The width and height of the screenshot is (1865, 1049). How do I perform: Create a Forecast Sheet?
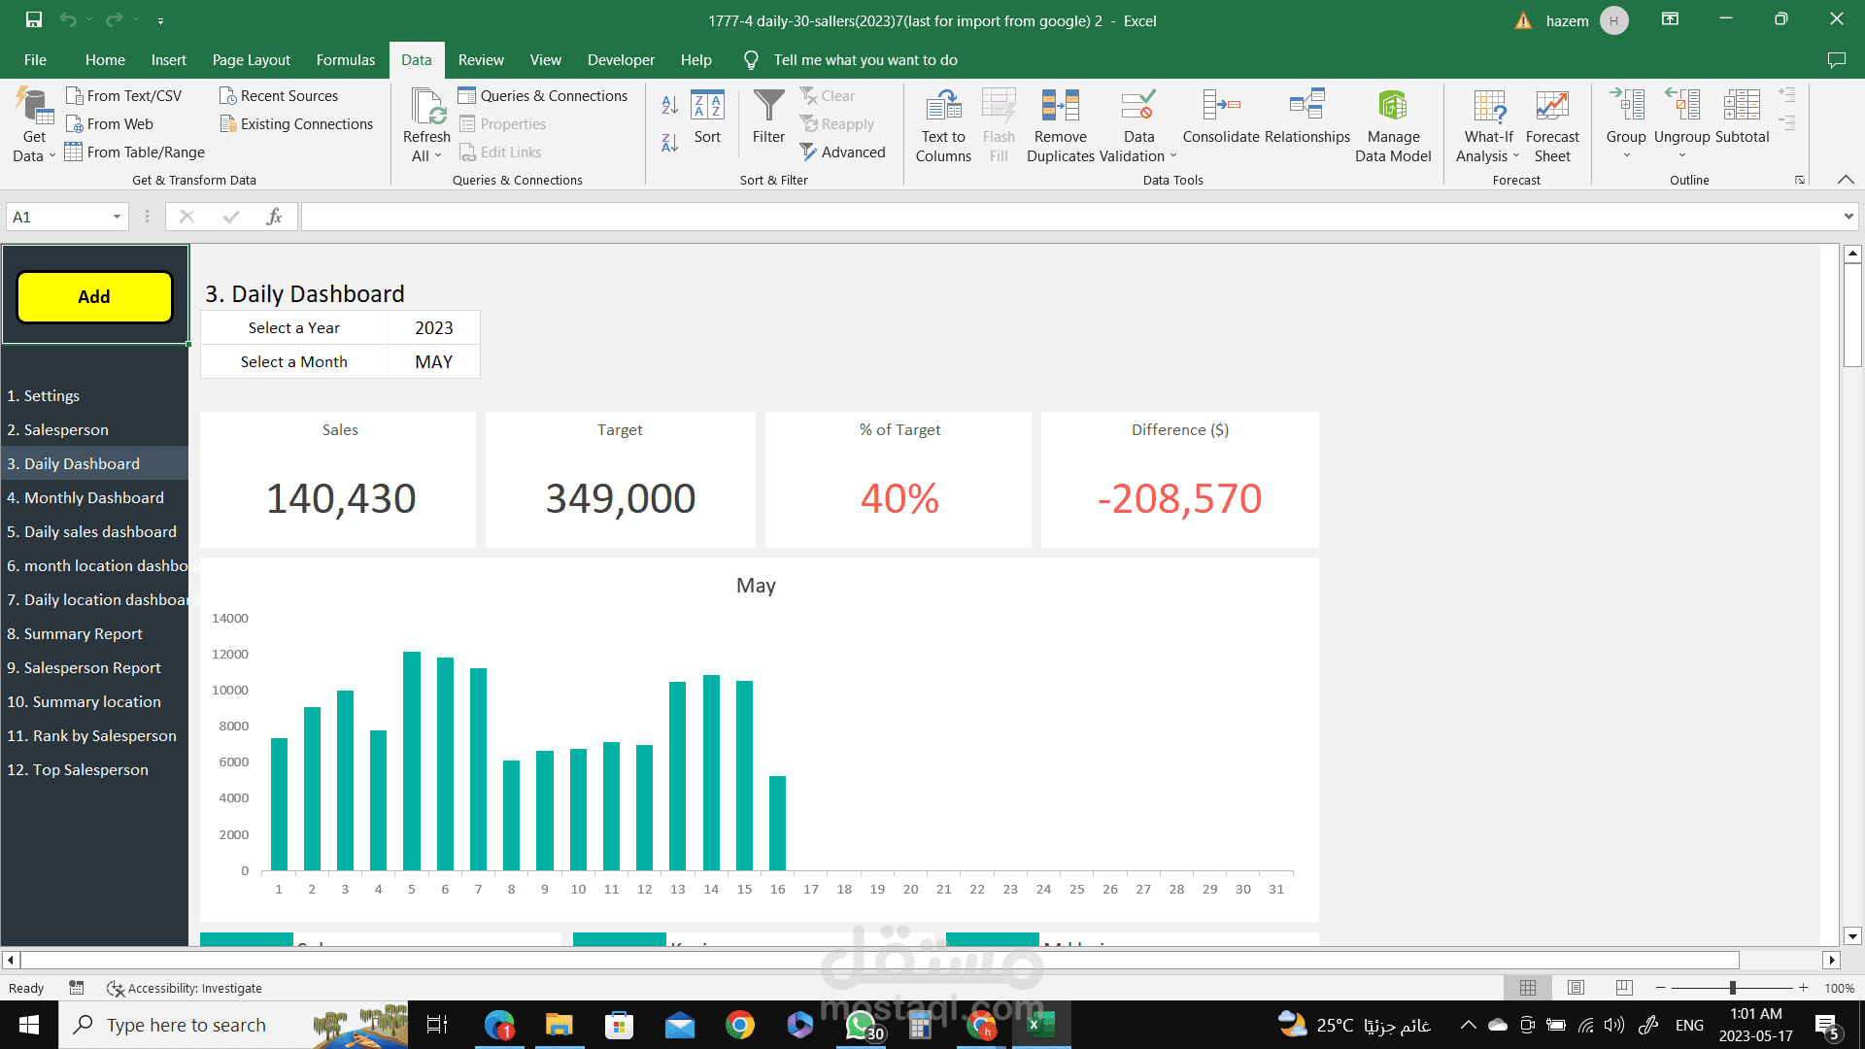tap(1552, 126)
